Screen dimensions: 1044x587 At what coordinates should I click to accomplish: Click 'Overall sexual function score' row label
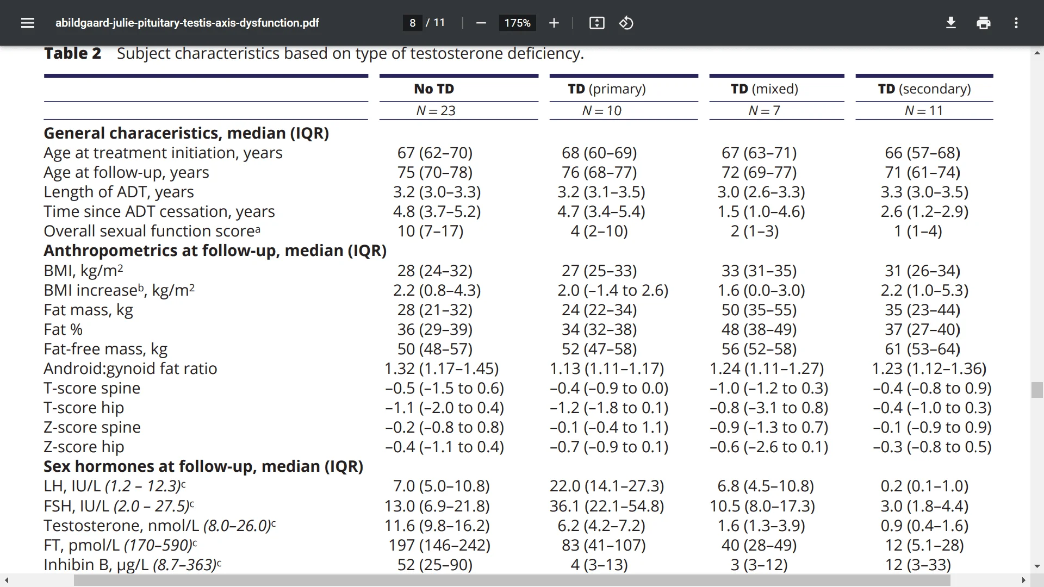pos(152,231)
